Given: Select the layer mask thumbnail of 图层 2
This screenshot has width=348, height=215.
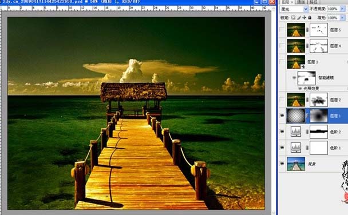Looking at the screenshot, I should [319, 99].
